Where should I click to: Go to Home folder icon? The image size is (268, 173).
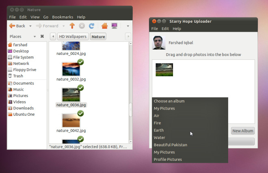tap(104, 26)
